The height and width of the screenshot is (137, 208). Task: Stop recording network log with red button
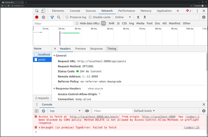(37, 17)
